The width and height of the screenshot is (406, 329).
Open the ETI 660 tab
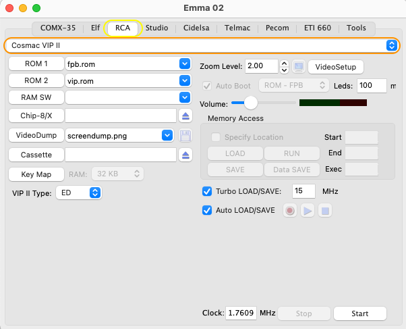click(x=318, y=28)
